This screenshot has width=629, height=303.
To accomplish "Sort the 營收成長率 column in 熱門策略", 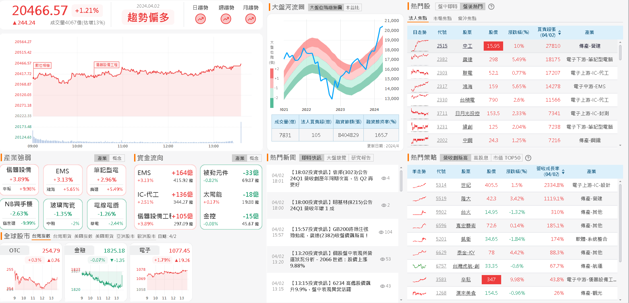I will (563, 172).
